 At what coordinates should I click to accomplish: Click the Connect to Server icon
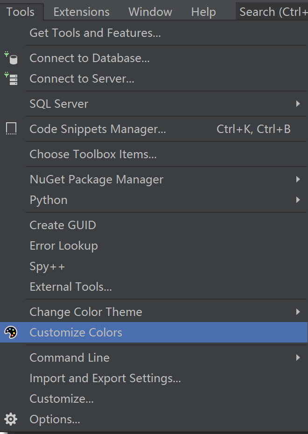click(x=11, y=79)
